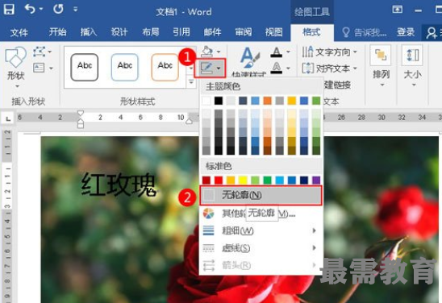Click the 粗细 line weight icon
Screen dimensions: 442x303
tap(209, 231)
